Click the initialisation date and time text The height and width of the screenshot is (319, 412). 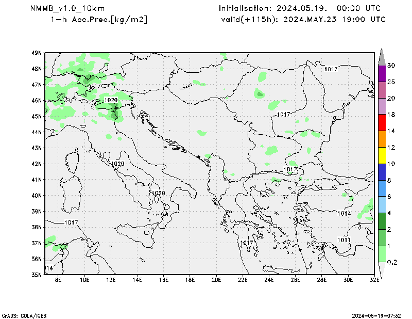pos(300,9)
